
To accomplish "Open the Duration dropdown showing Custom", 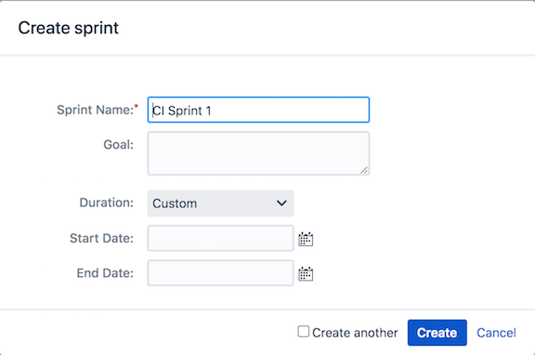I will [220, 204].
